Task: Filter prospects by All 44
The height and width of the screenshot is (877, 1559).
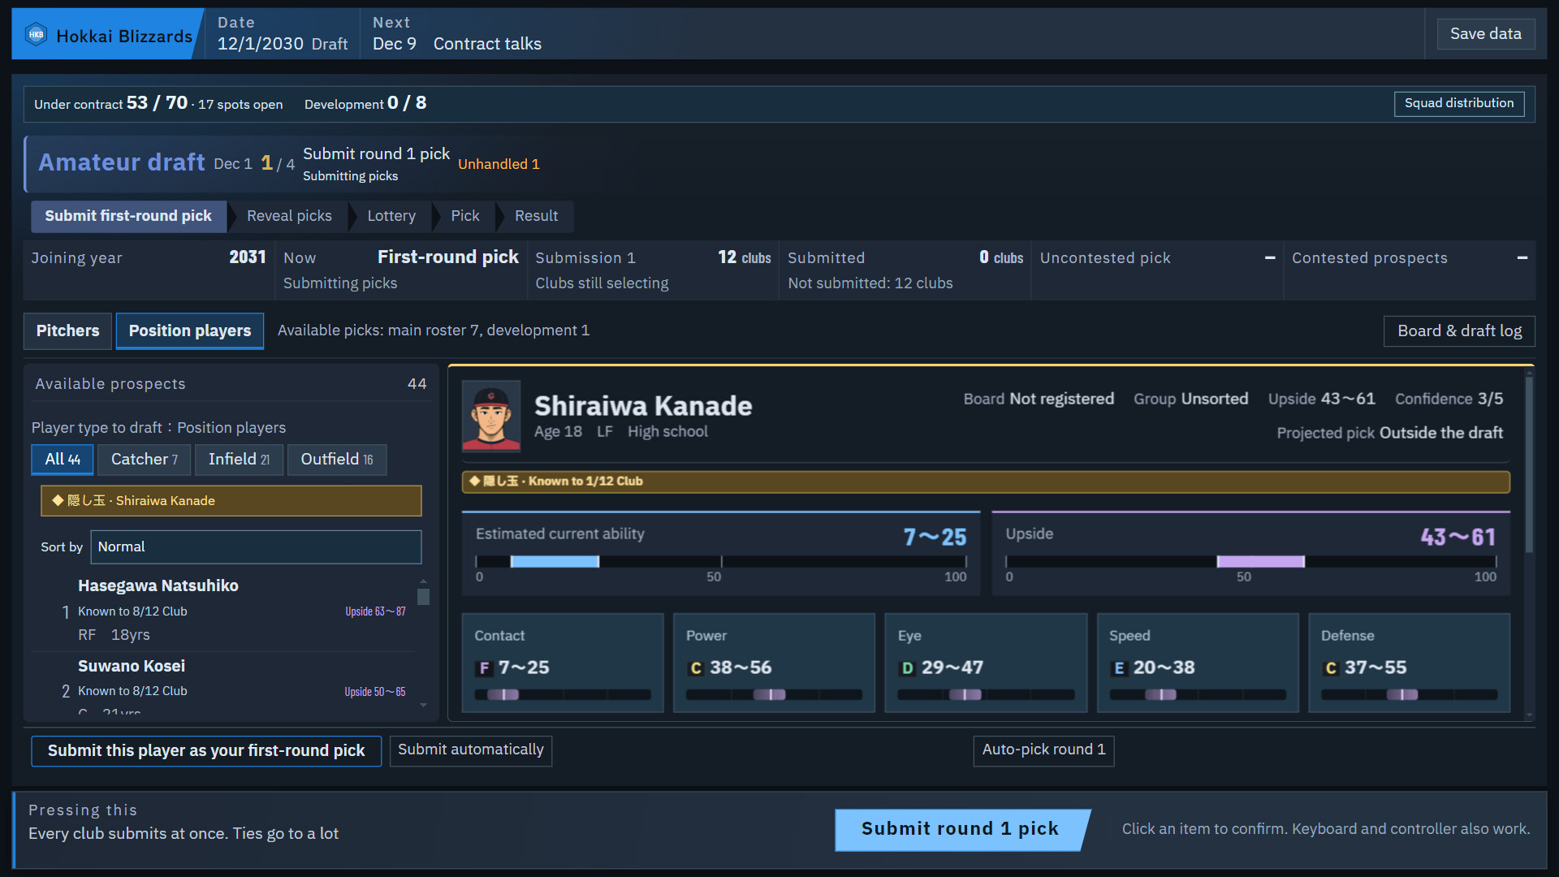Action: click(63, 460)
